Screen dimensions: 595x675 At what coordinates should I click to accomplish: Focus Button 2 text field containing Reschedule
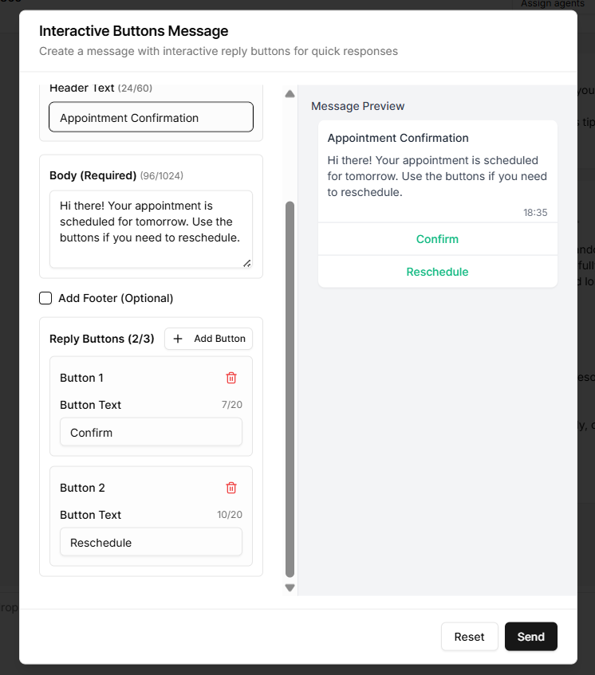click(151, 543)
